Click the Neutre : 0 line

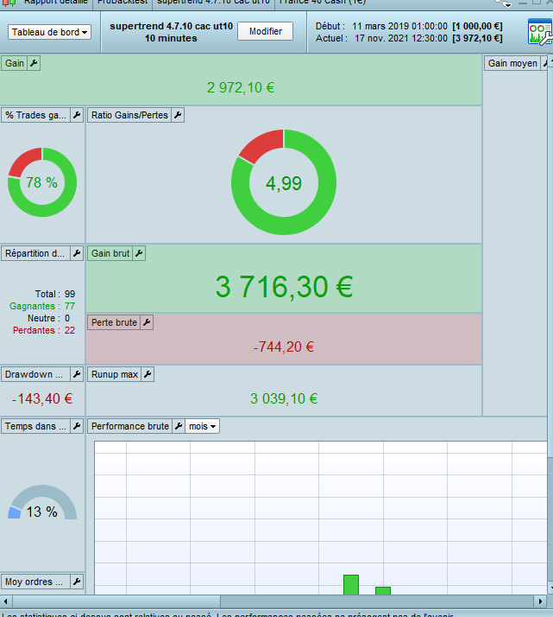click(48, 318)
